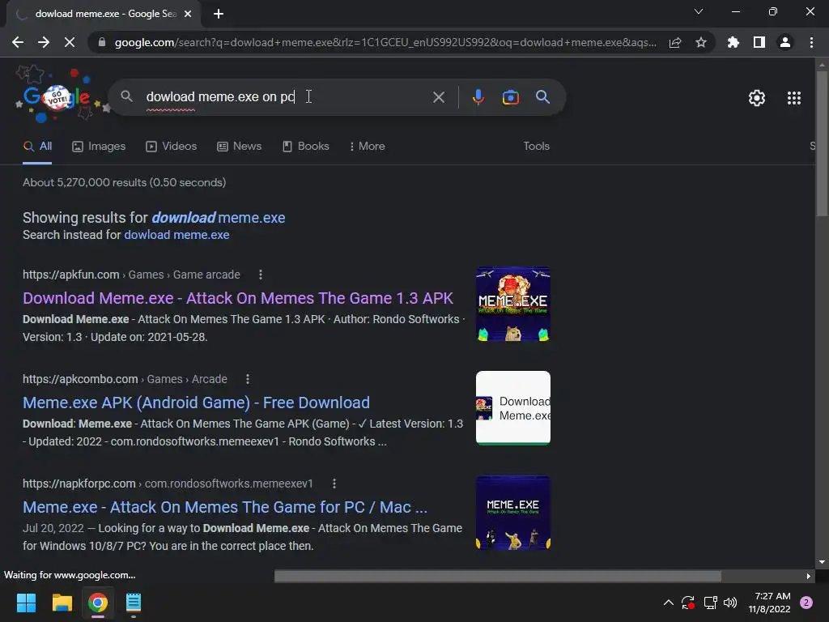Click Chrome icon in taskbar
The width and height of the screenshot is (829, 622).
pyautogui.click(x=98, y=603)
